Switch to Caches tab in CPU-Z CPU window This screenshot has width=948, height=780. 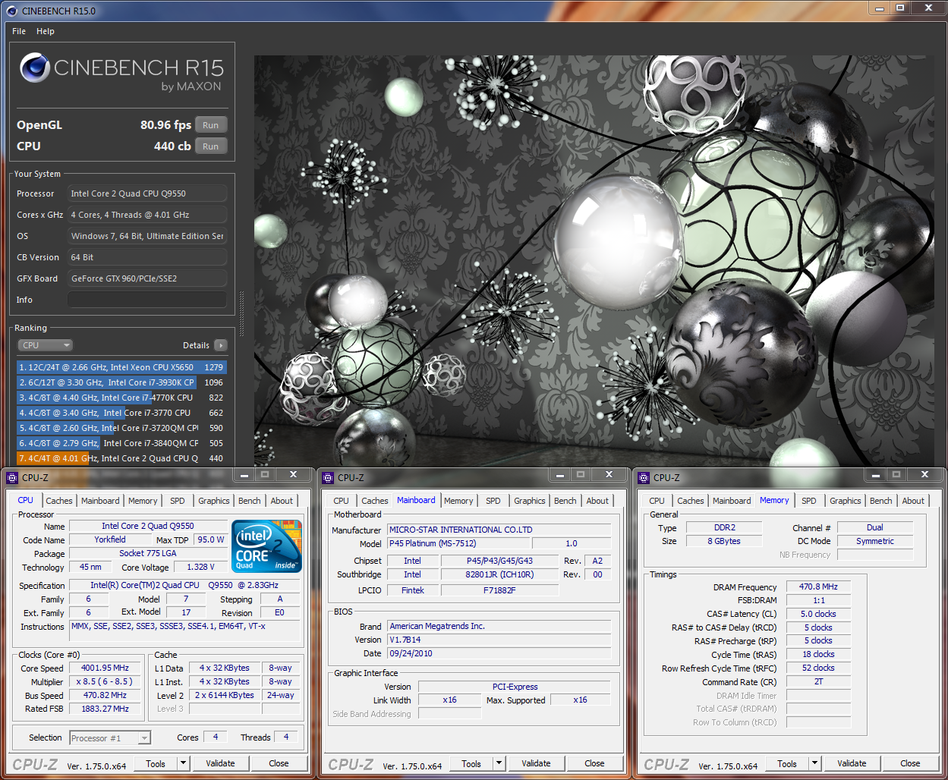pyautogui.click(x=58, y=501)
